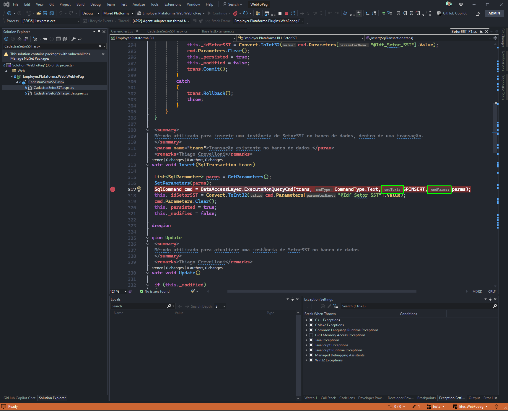Open GitHub Copilot from the toolbar
The image size is (508, 411).
tap(452, 13)
